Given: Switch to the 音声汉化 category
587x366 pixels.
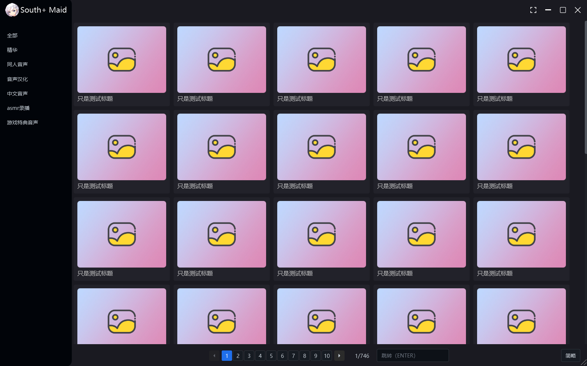Looking at the screenshot, I should pos(17,79).
